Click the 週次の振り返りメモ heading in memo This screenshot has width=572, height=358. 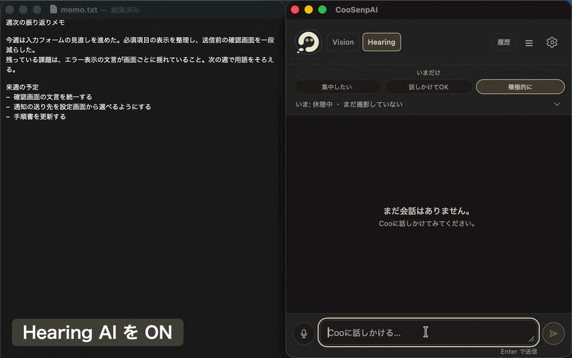click(x=35, y=23)
